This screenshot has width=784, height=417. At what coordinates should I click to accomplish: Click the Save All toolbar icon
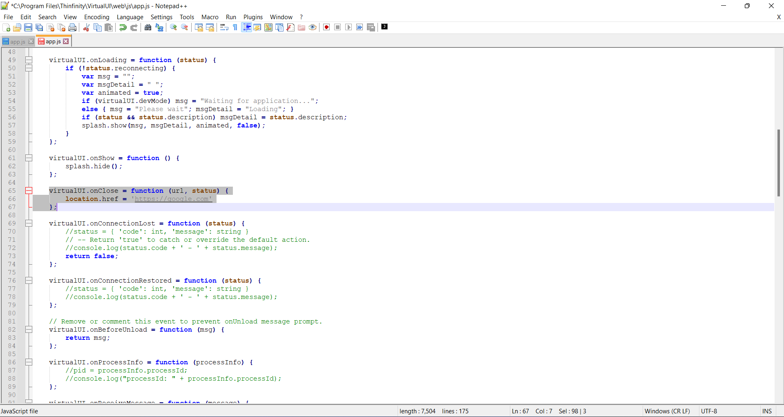(39, 27)
